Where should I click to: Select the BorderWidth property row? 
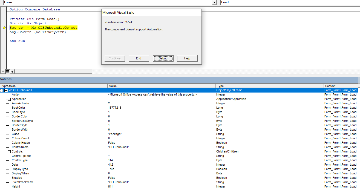pyautogui.click(x=179, y=129)
